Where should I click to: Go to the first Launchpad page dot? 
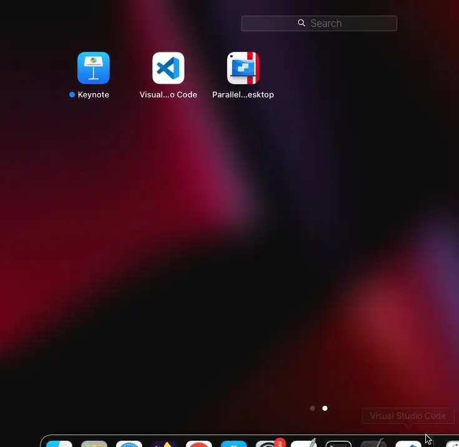[312, 408]
